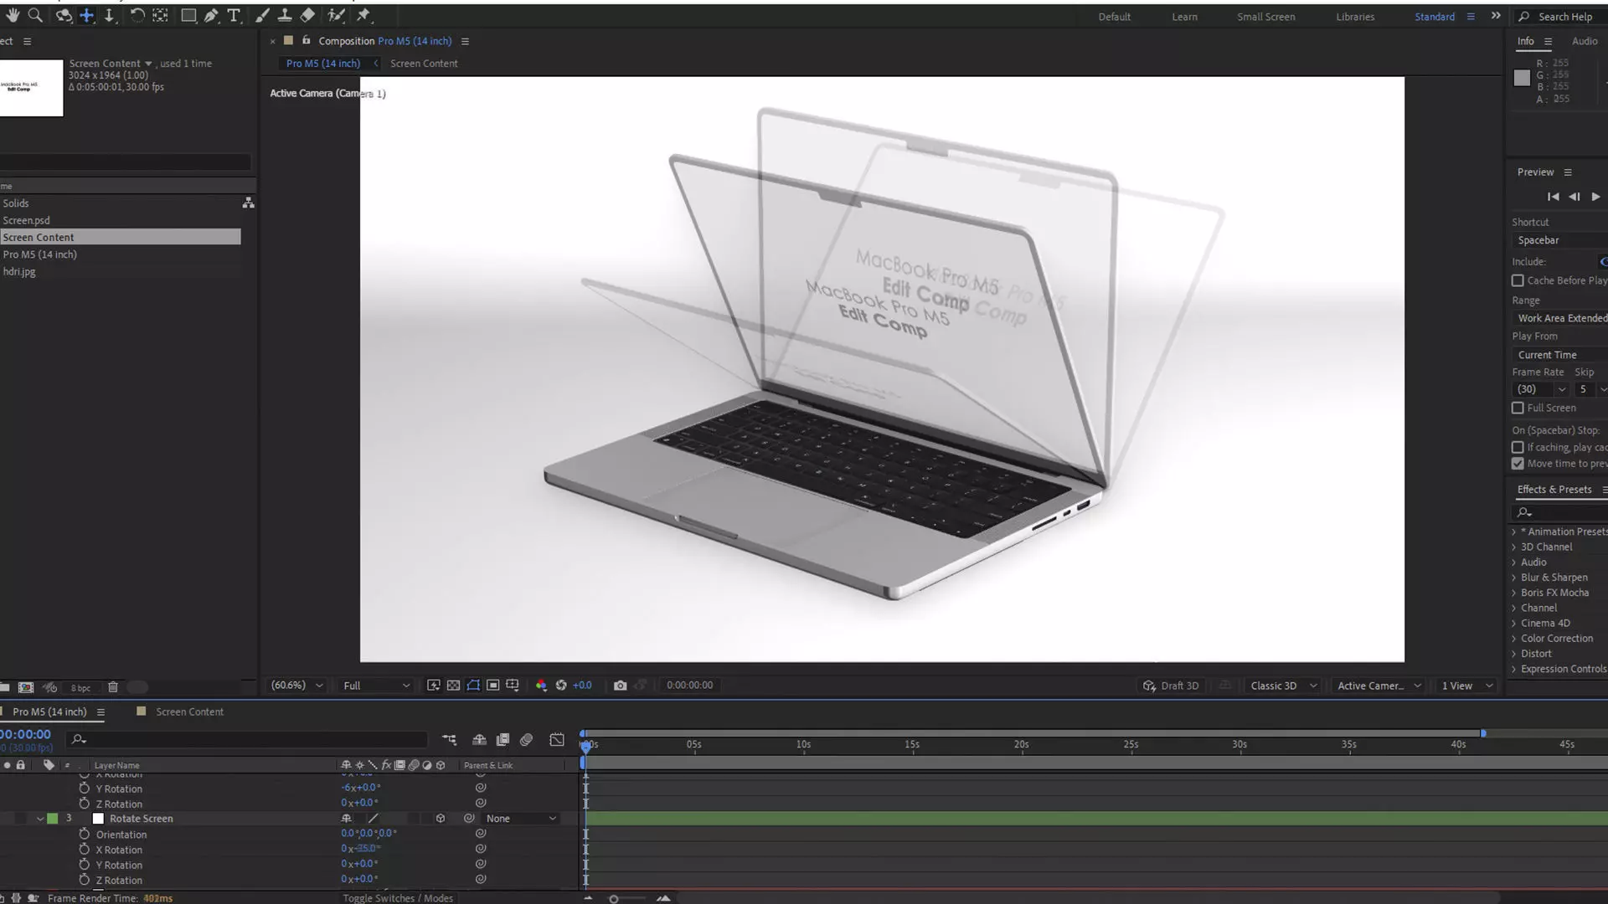Viewport: 1608px width, 904px height.
Task: Toggle 3D layer switch for Rotate Screen
Action: [441, 819]
